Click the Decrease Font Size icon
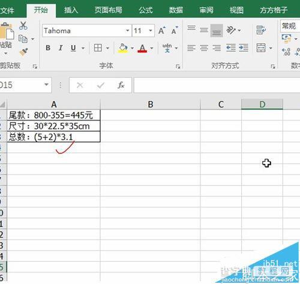This screenshot has width=300, height=284. pyautogui.click(x=175, y=31)
